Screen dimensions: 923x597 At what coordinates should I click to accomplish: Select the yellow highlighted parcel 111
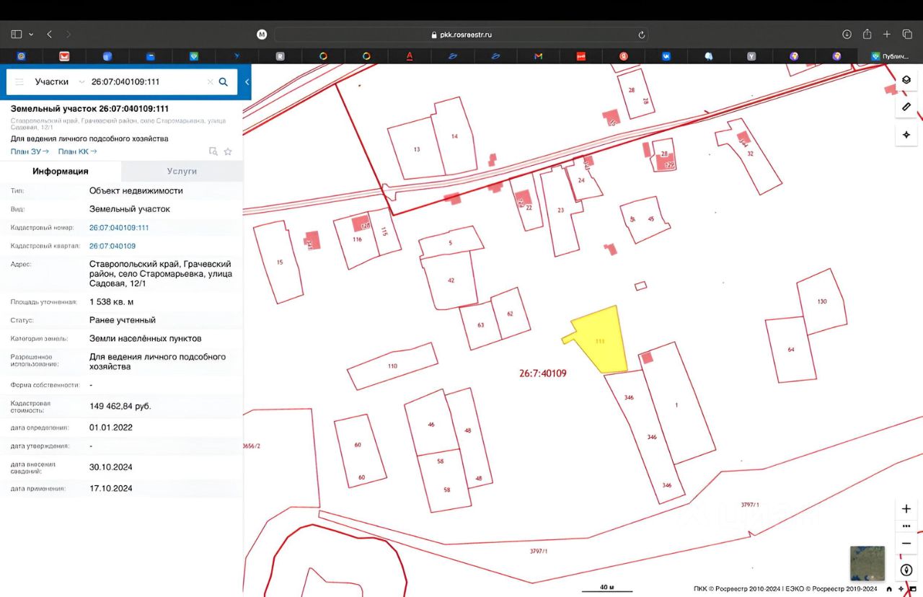[601, 340]
